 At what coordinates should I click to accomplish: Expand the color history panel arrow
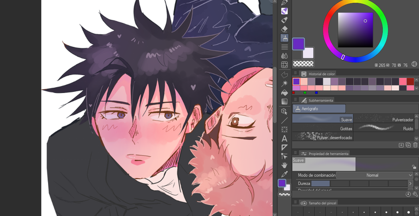[416, 88]
